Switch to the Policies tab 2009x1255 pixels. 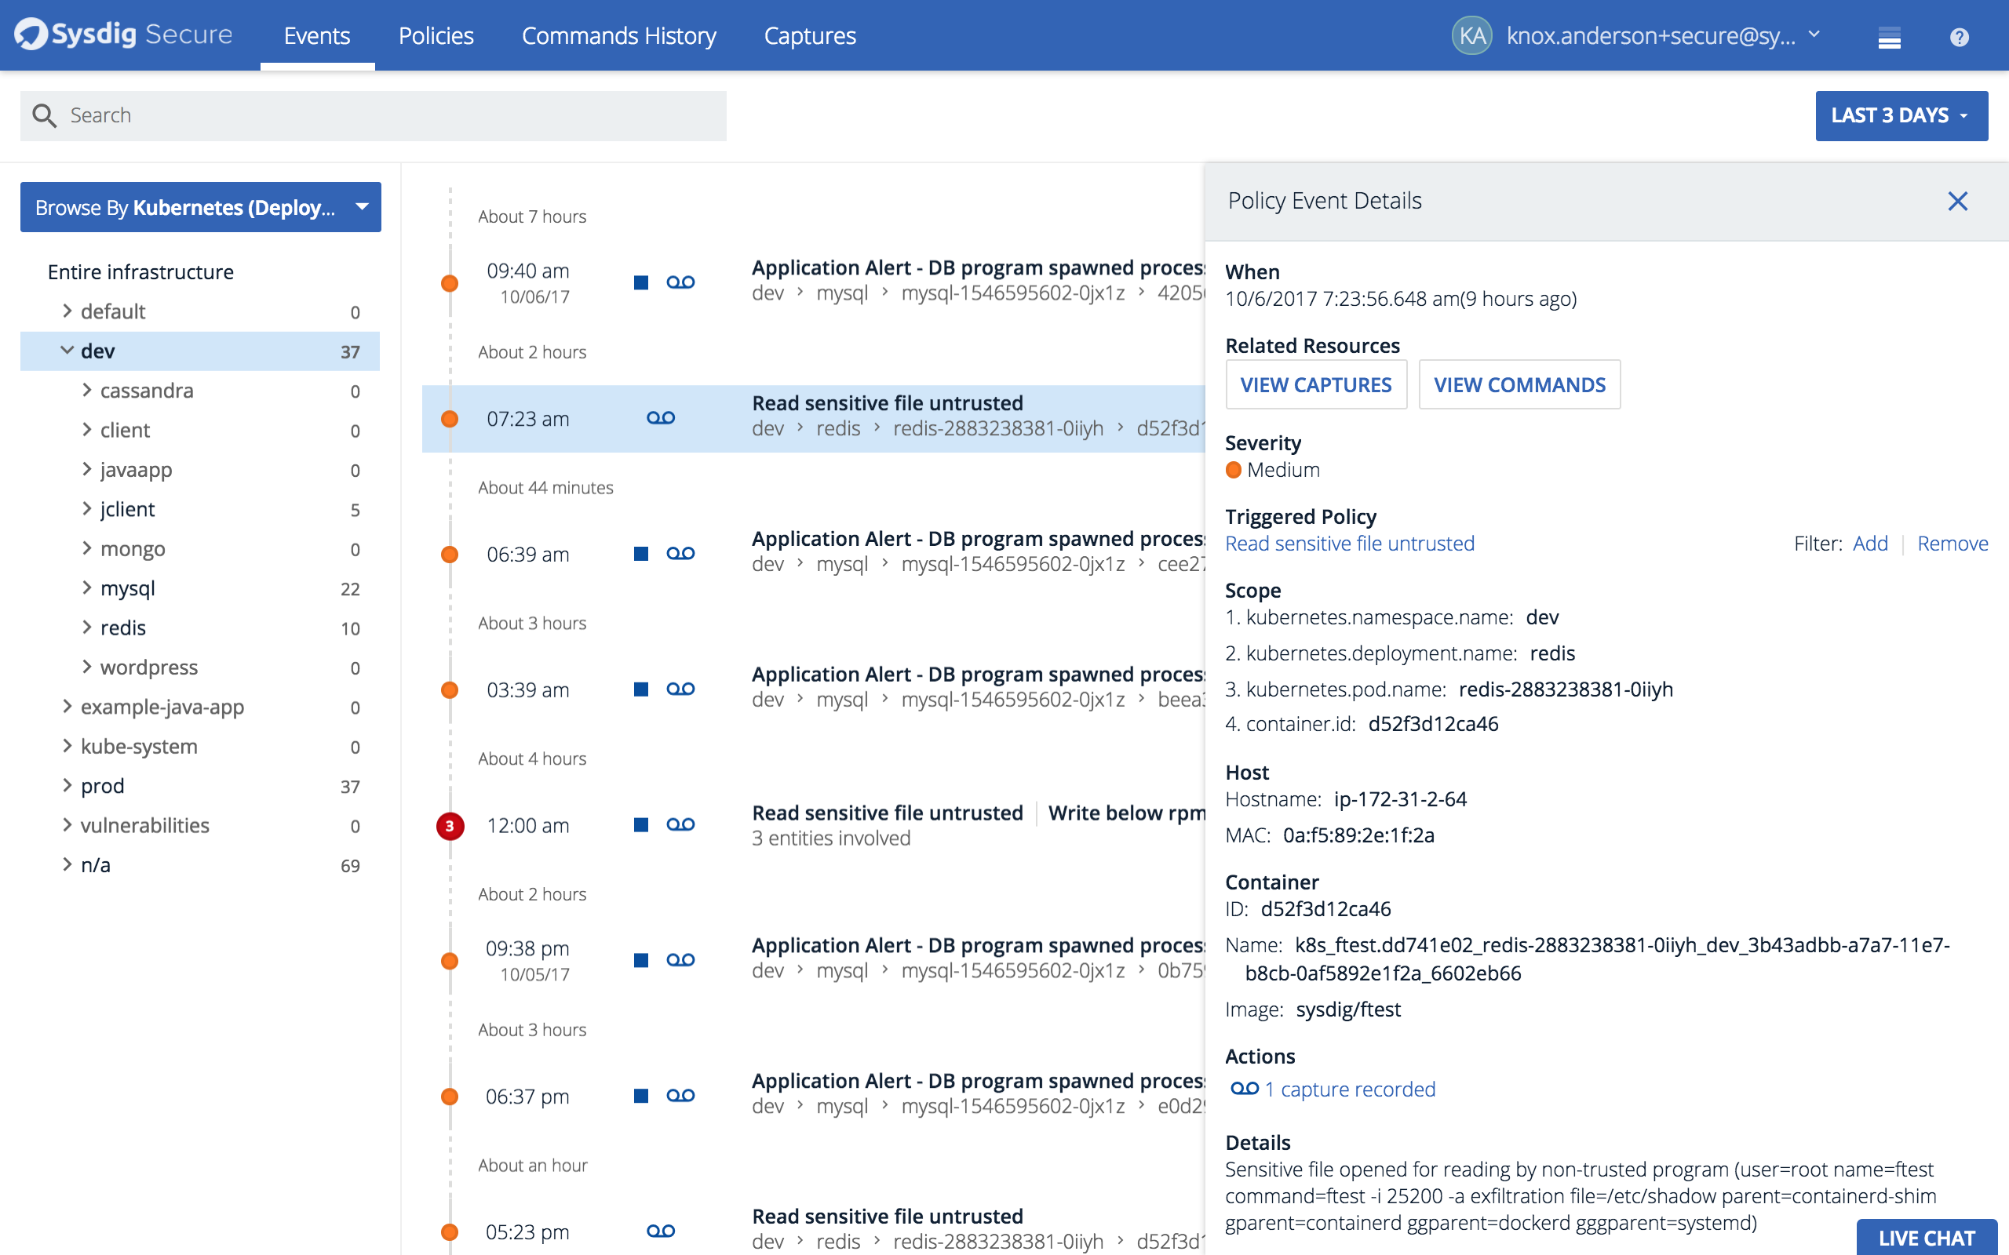point(435,36)
